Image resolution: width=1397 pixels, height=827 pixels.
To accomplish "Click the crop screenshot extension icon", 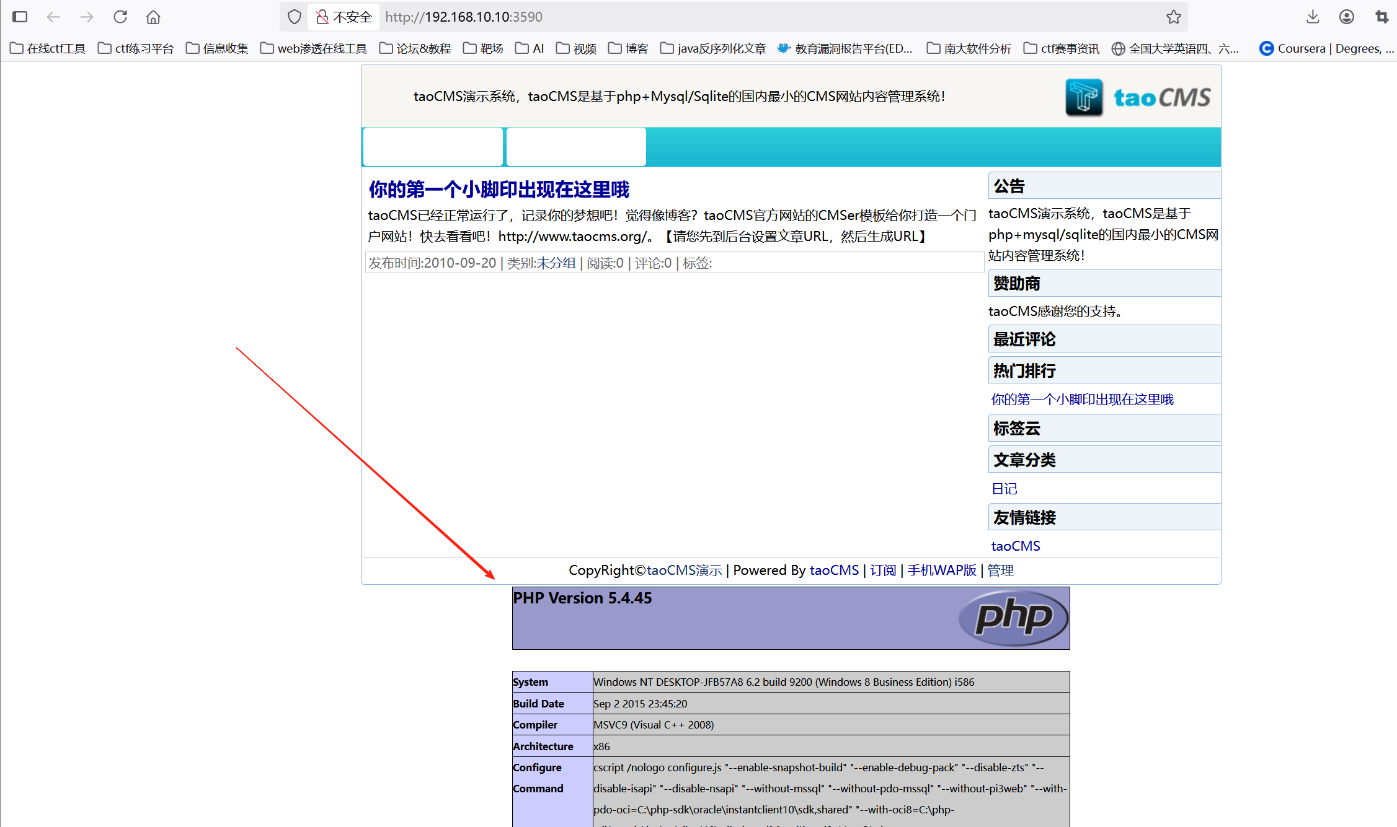I will click(x=1381, y=17).
